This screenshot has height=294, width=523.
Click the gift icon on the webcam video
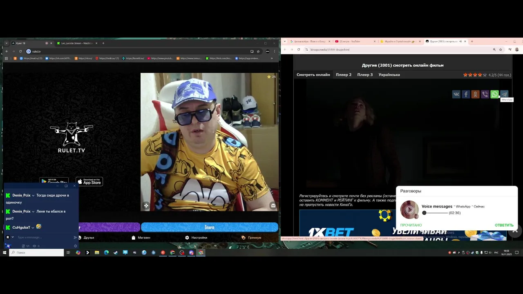(273, 205)
